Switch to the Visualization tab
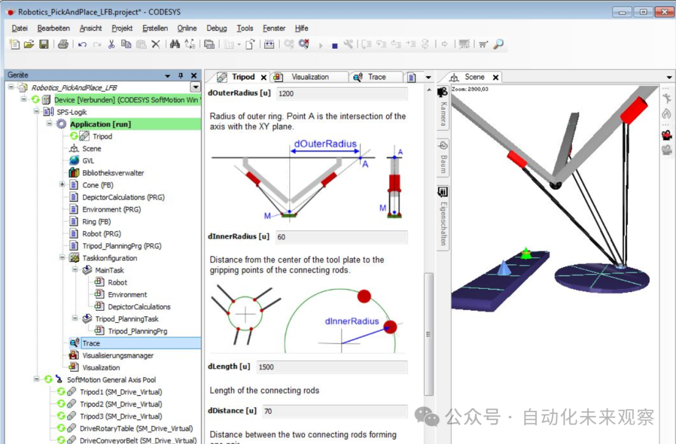 point(310,77)
